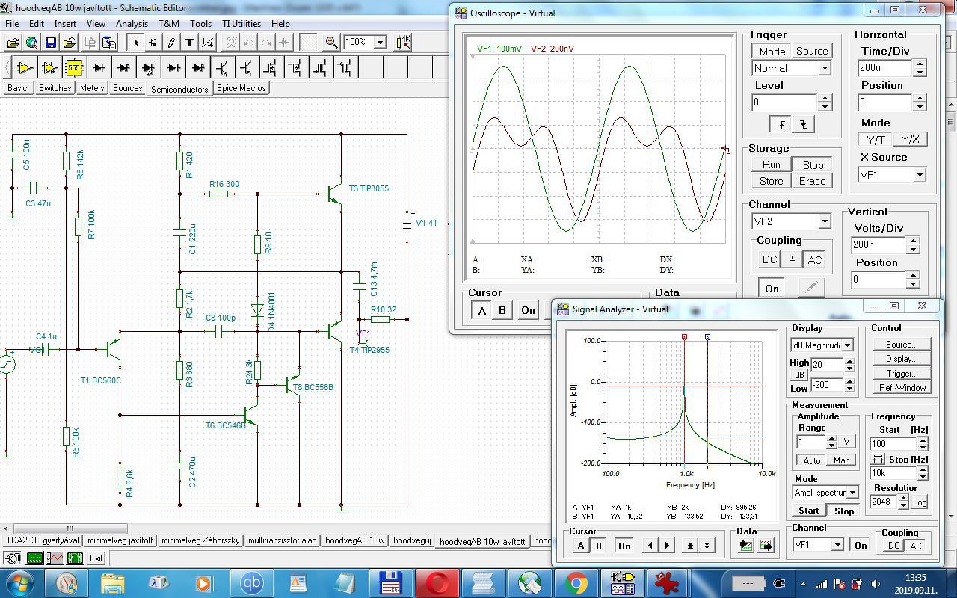The width and height of the screenshot is (957, 598).
Task: Open the Analysis menu
Action: point(132,23)
